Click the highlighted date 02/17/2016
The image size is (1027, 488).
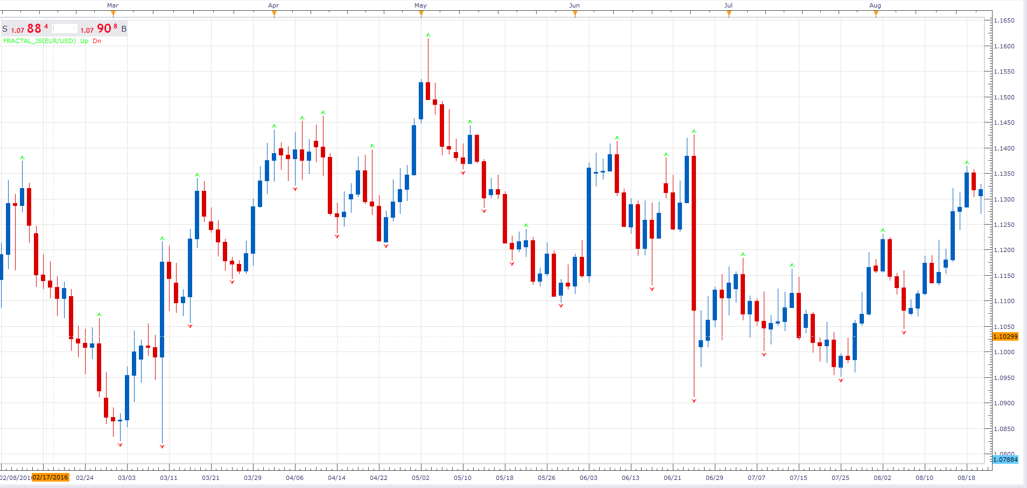50,477
